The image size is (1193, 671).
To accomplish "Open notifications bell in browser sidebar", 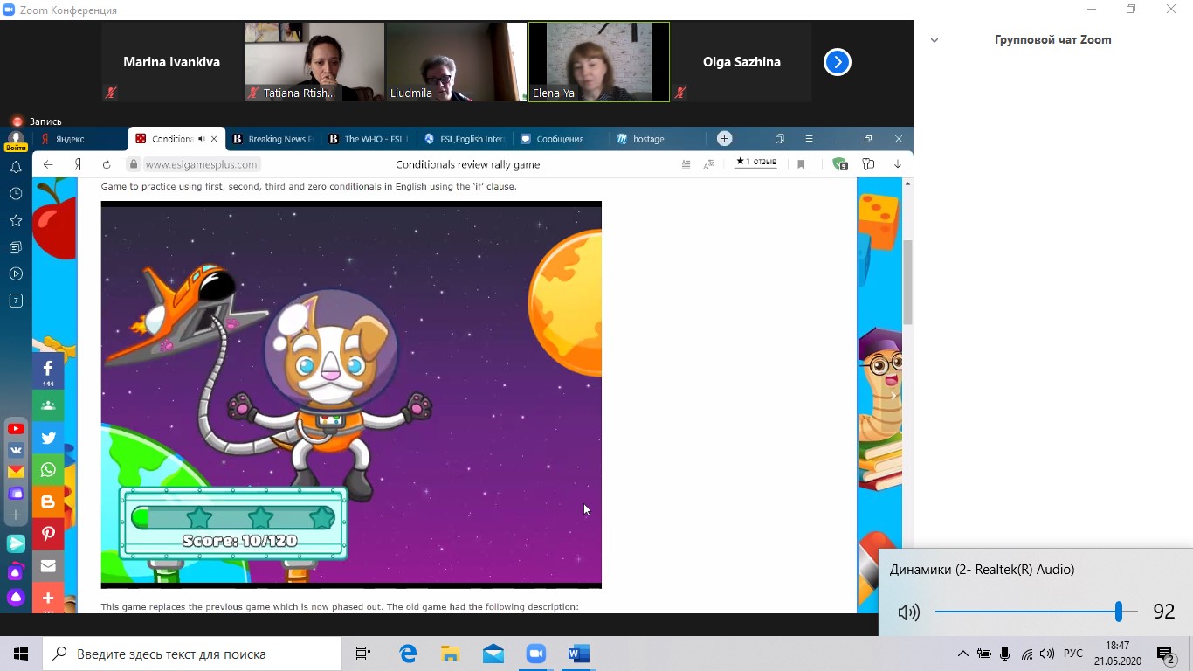I will pos(16,167).
